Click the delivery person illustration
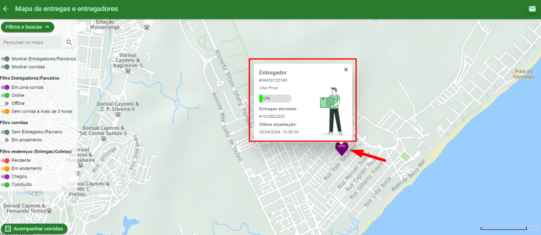 point(331,111)
